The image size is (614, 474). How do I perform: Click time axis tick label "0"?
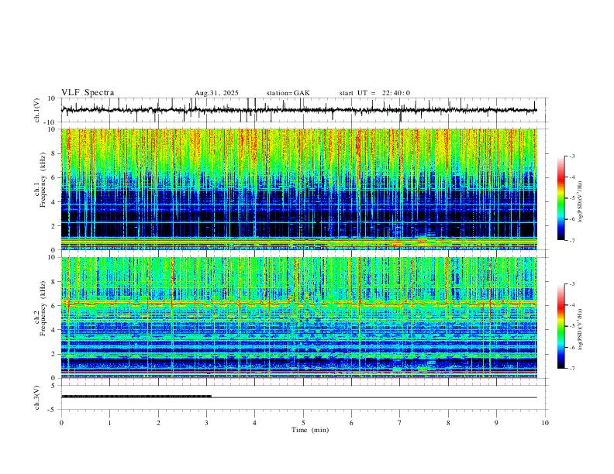[61, 423]
